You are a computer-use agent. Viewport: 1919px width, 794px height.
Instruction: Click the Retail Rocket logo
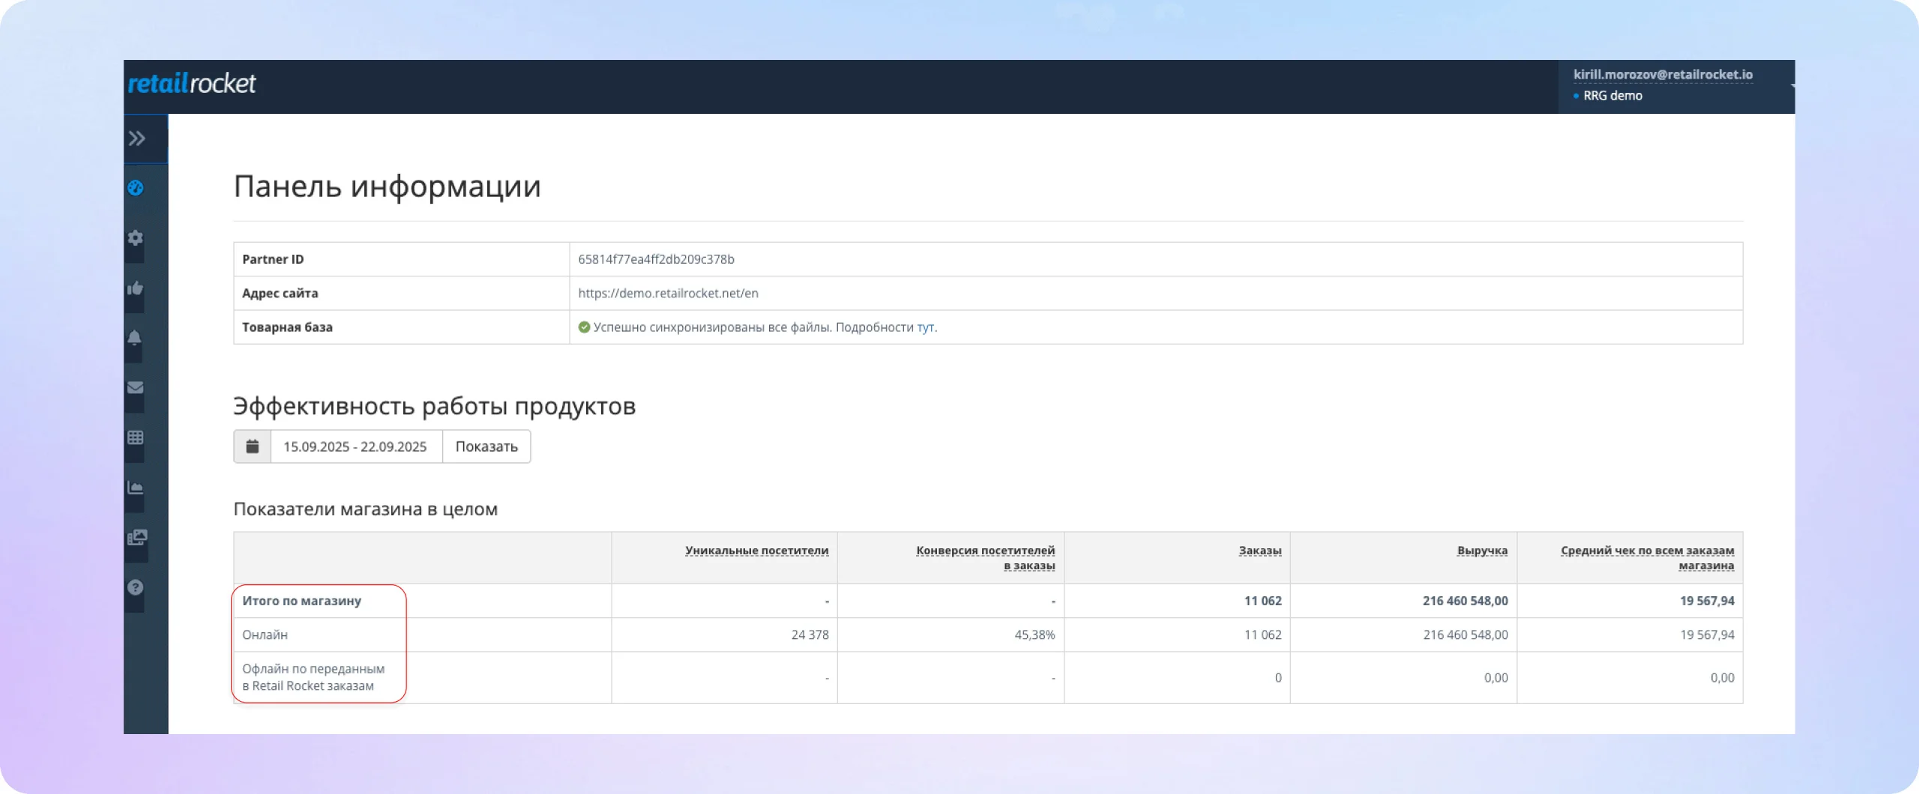coord(192,84)
